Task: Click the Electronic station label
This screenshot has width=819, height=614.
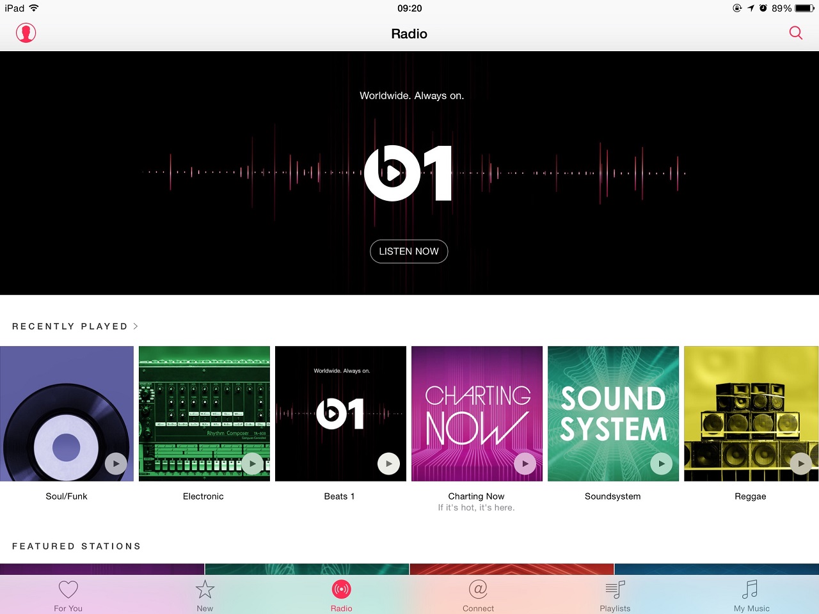Action: (203, 496)
